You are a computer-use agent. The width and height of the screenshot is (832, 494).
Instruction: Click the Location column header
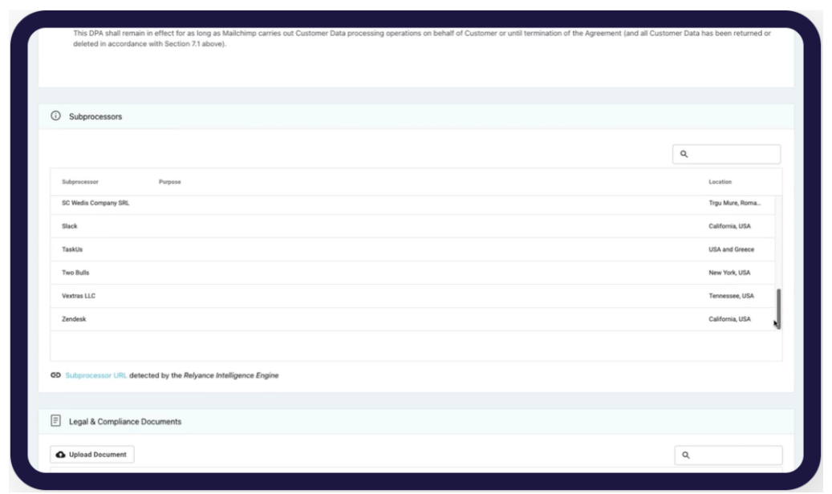(720, 182)
